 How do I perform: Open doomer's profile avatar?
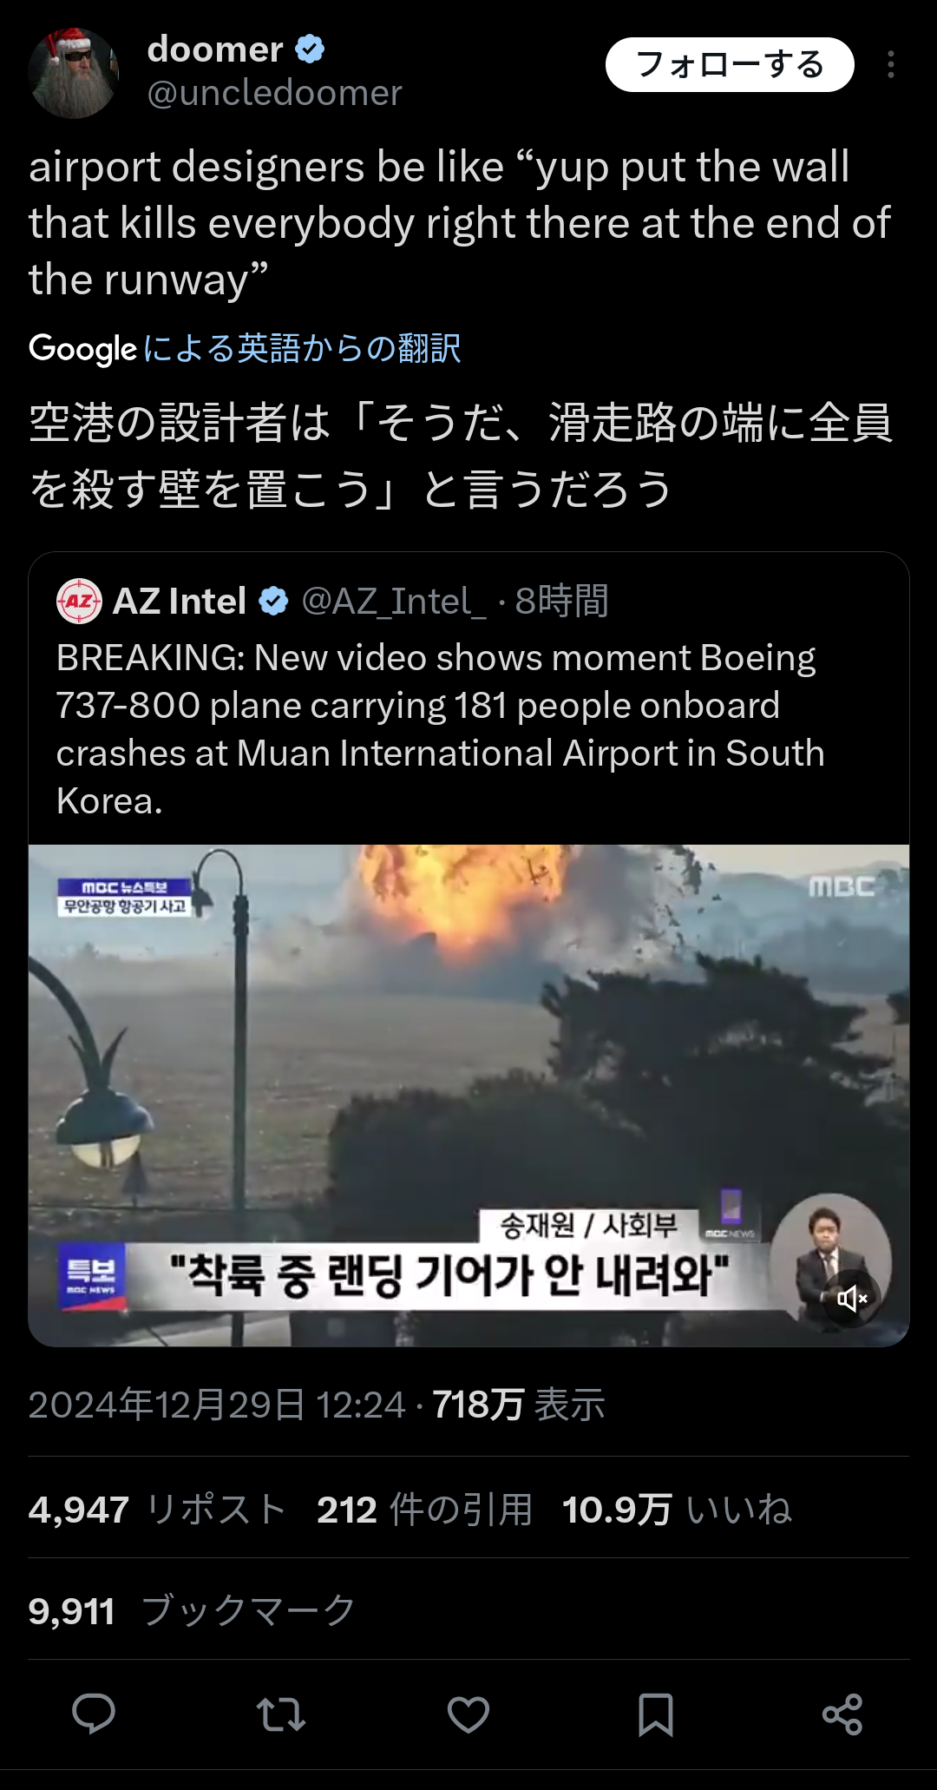(x=74, y=73)
